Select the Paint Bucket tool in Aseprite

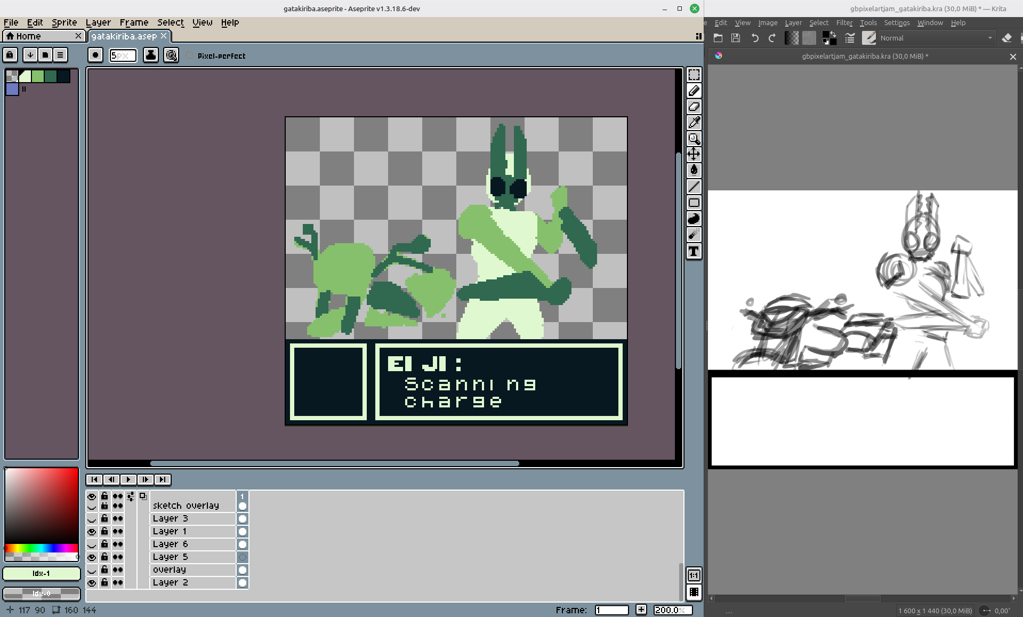click(694, 171)
